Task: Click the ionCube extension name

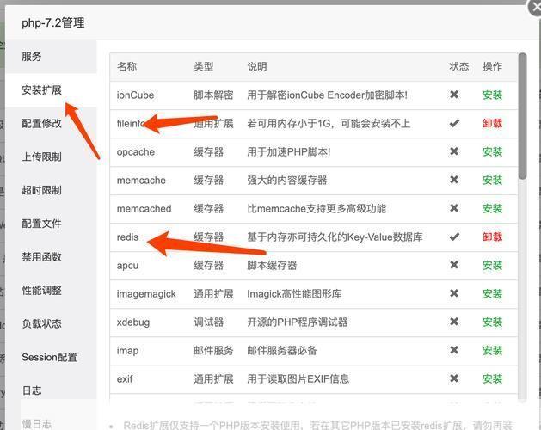Action: (135, 95)
